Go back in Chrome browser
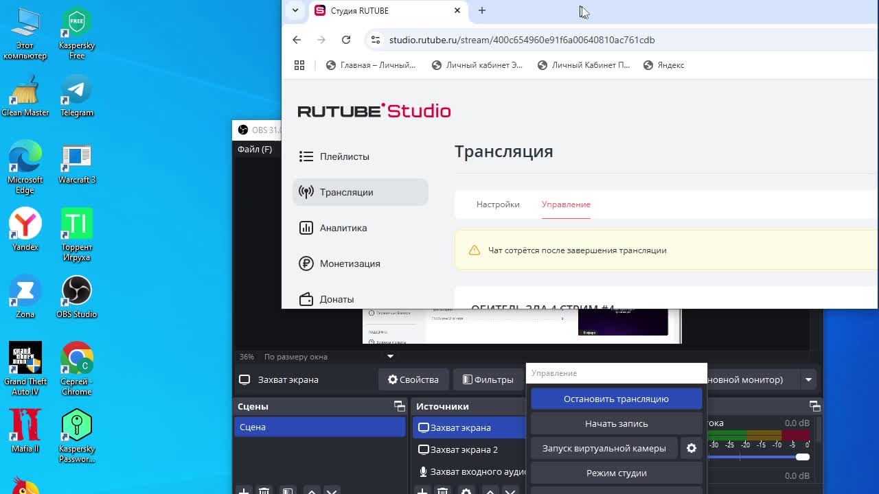The width and height of the screenshot is (879, 494). pyautogui.click(x=297, y=40)
